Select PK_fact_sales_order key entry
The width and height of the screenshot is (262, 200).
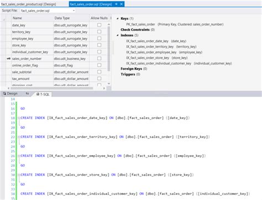tap(175, 24)
